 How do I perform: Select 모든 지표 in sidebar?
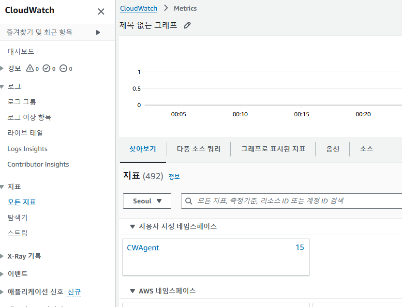(x=22, y=202)
